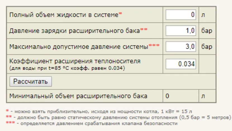Click the Минимальный объем расширительного бака label
Image resolution: width=232 pixels, height=131 pixels.
coord(78,96)
